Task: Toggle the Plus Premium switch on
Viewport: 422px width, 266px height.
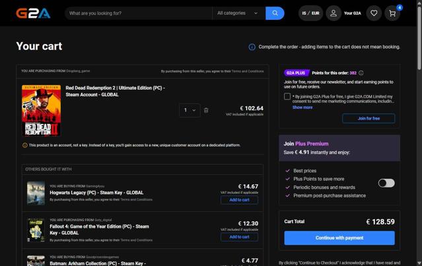Action: 386,183
